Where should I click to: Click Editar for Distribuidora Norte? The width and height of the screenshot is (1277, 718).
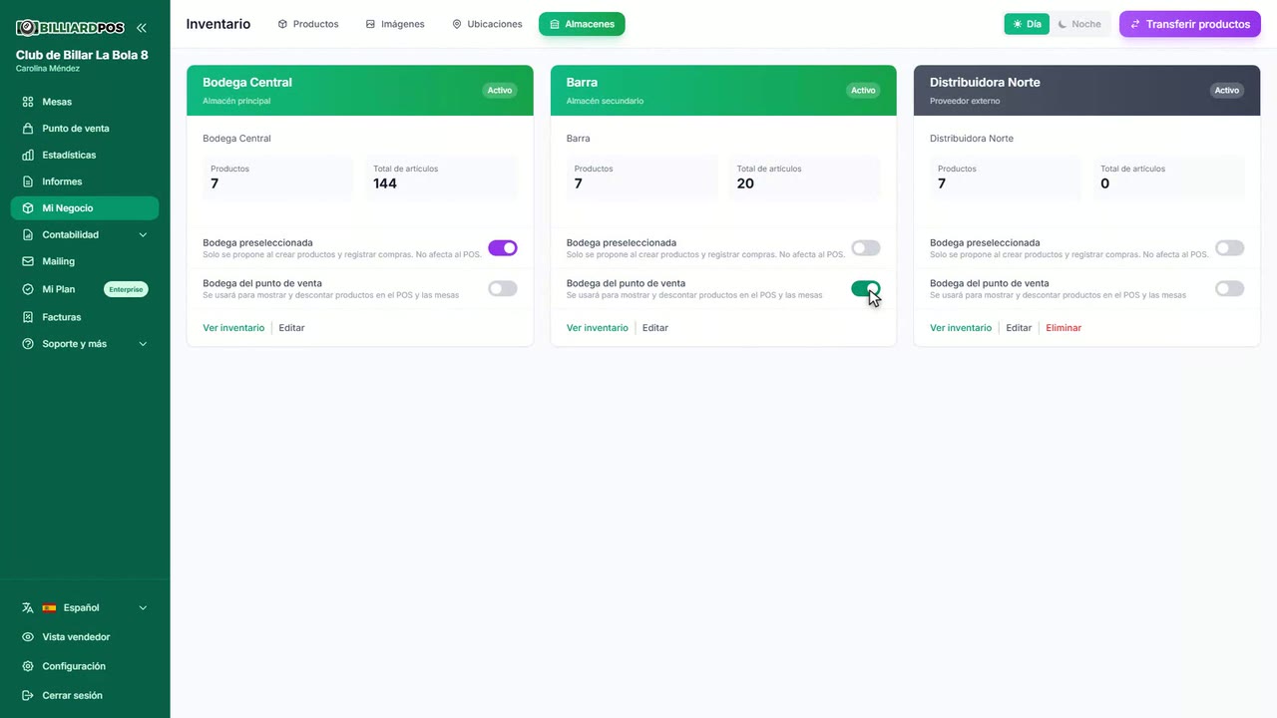pyautogui.click(x=1019, y=328)
